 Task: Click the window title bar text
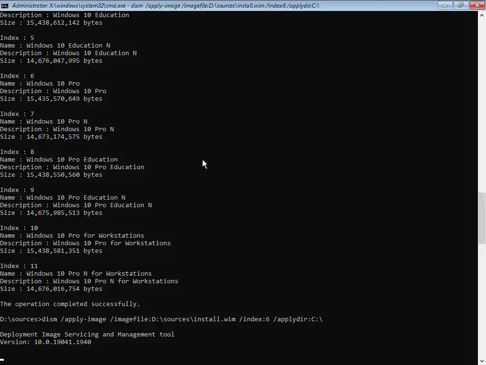coord(166,5)
